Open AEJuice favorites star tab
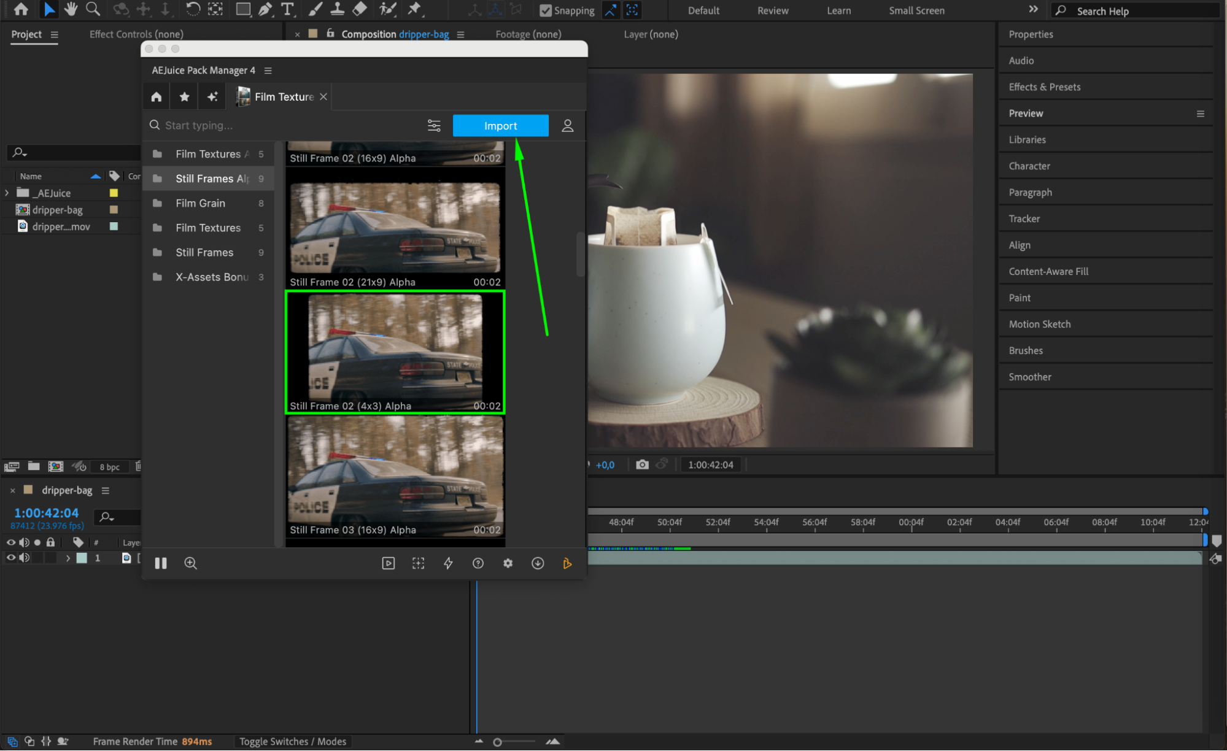 (184, 97)
